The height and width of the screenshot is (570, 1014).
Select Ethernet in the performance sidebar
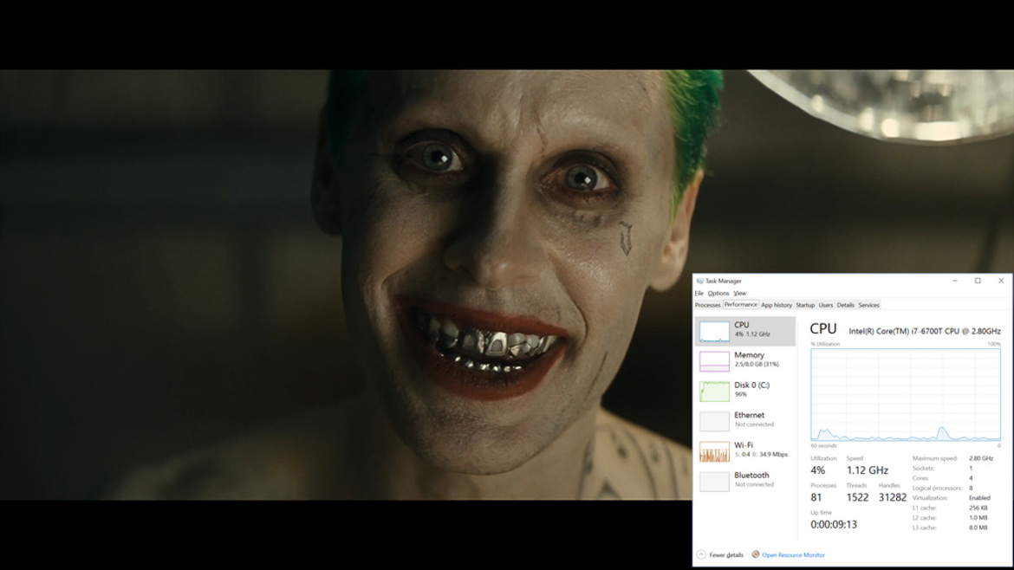(745, 421)
